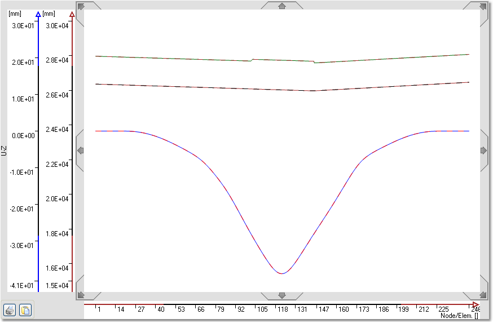Select the blue vertical axis line
The height and width of the screenshot is (323, 493).
(38, 152)
